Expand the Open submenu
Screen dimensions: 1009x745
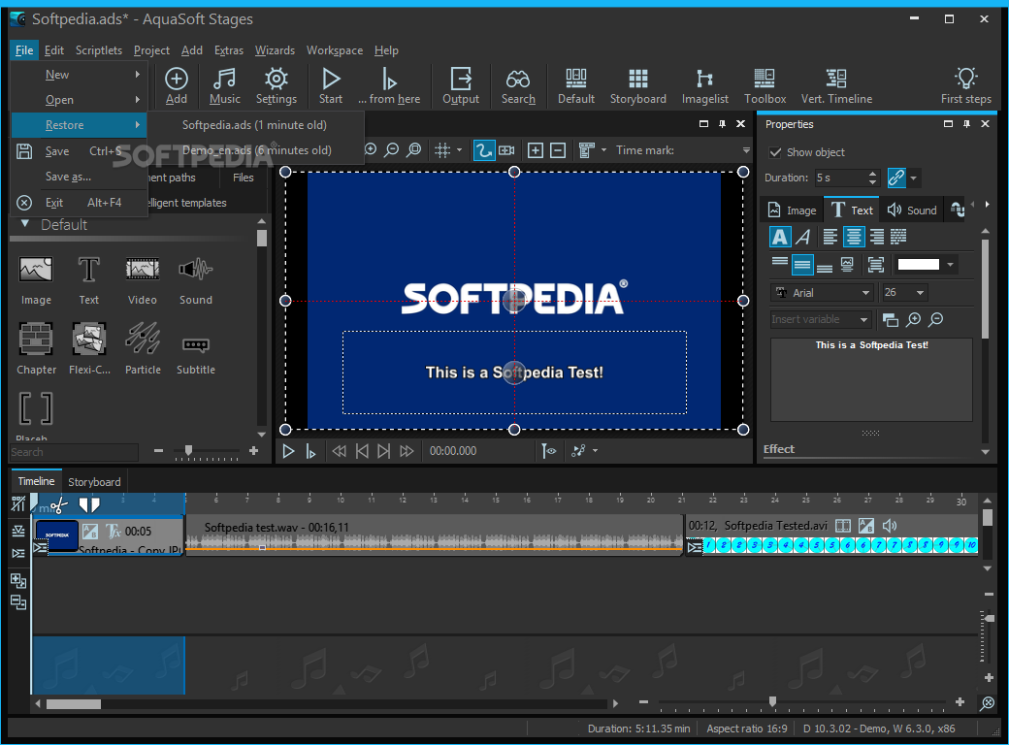[80, 100]
